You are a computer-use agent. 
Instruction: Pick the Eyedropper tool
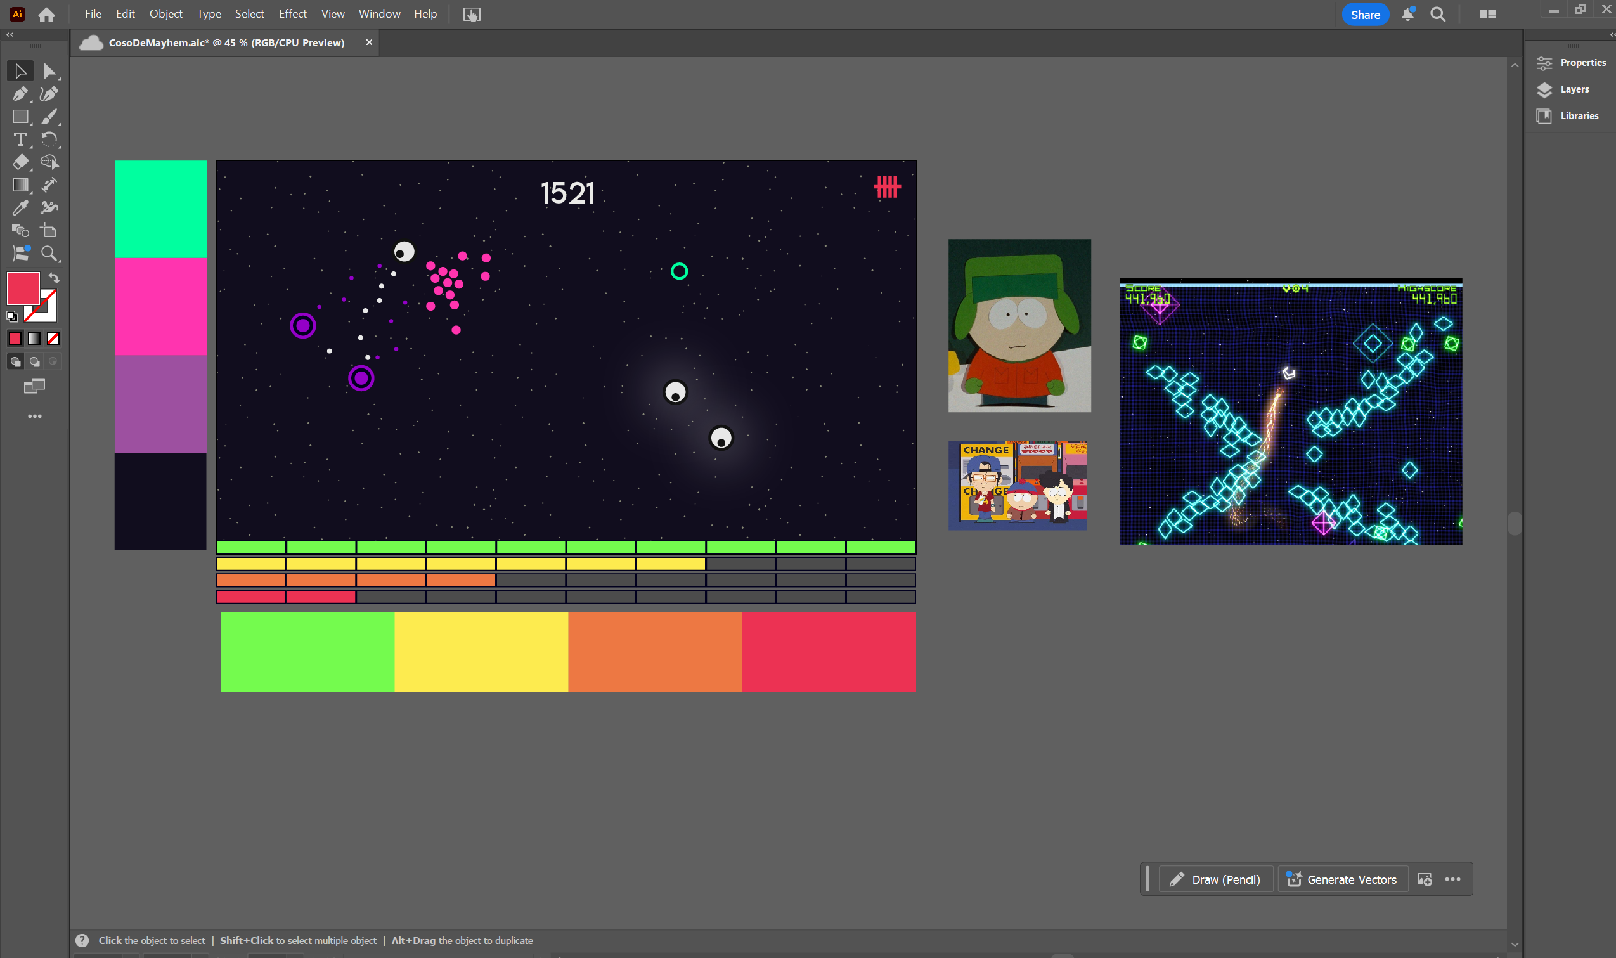click(20, 208)
